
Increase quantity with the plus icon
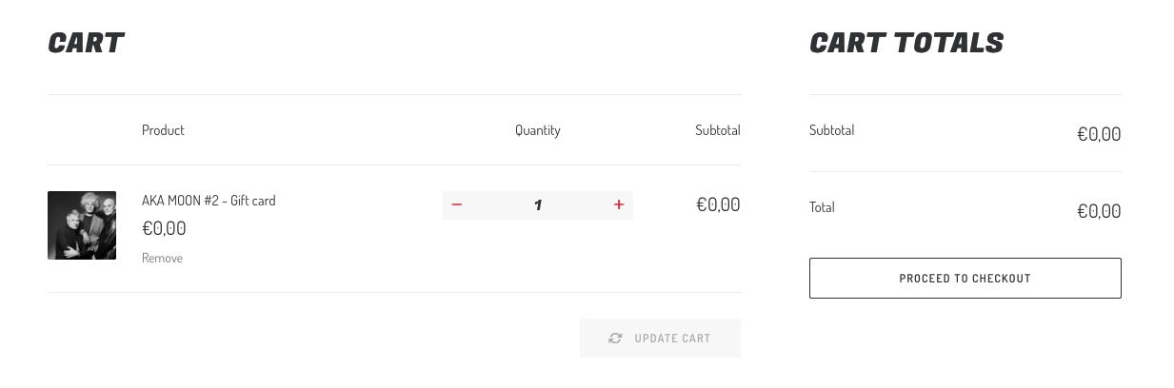[x=619, y=204]
